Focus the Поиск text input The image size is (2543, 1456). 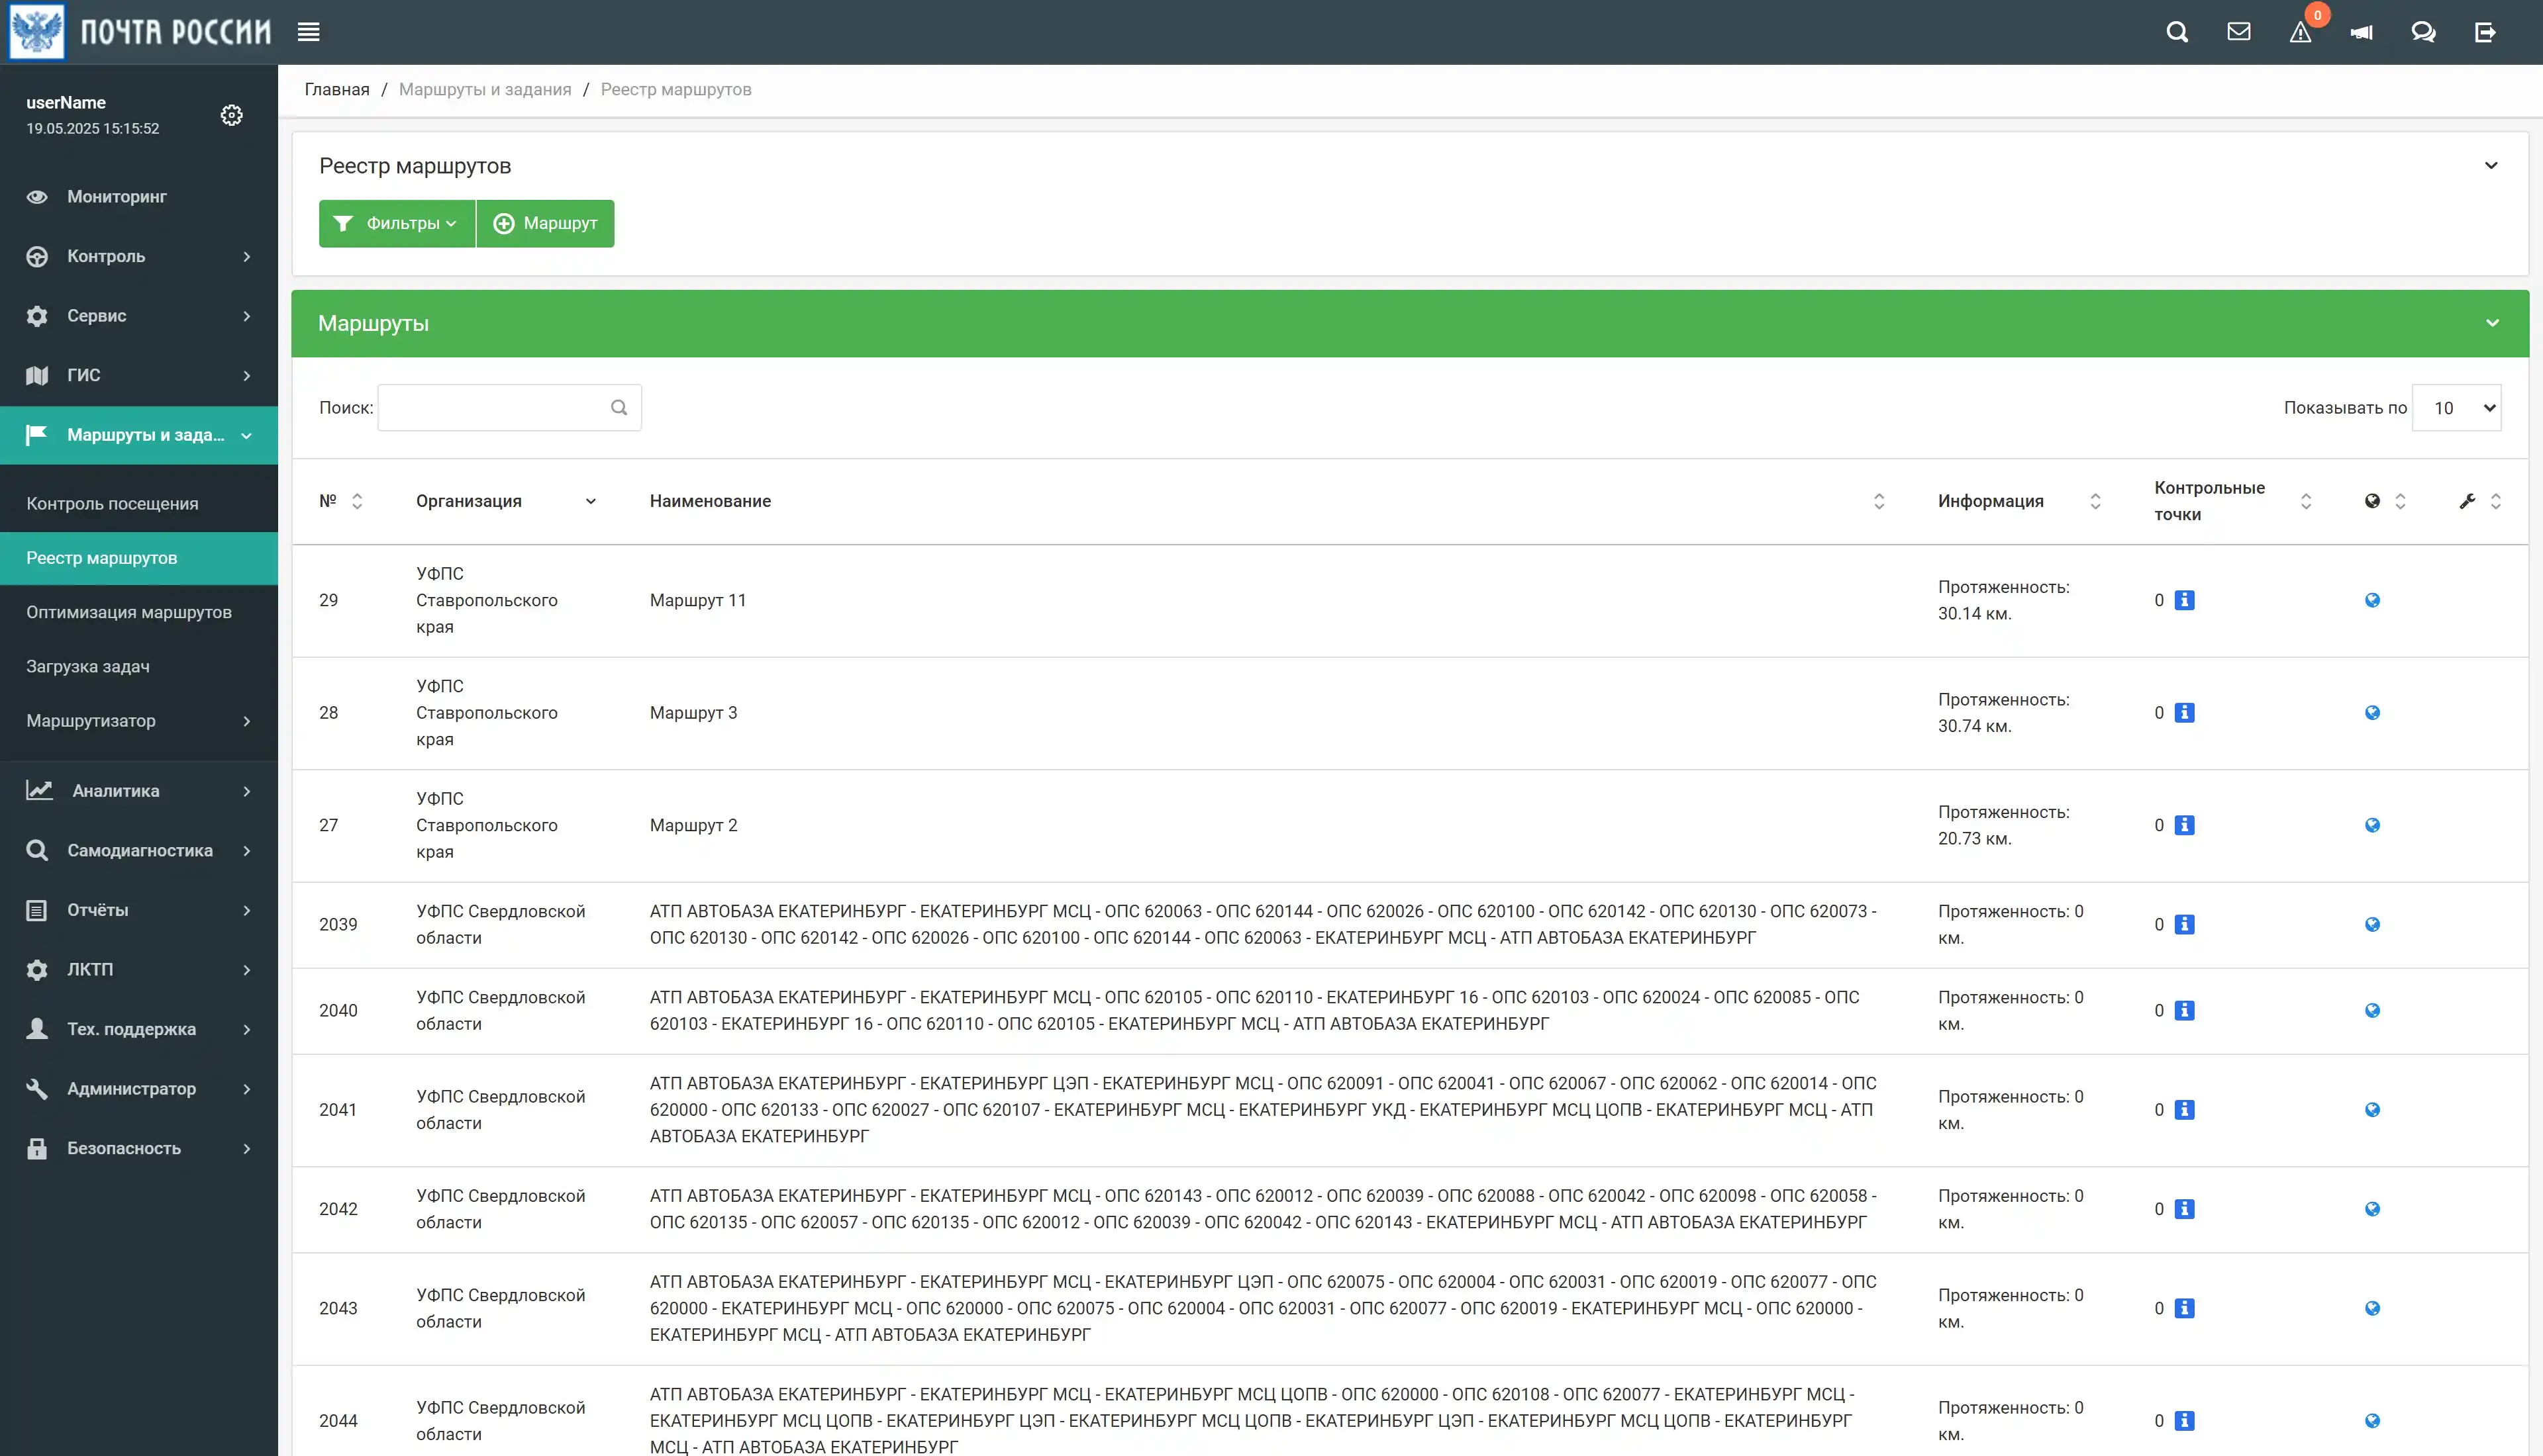tap(509, 407)
